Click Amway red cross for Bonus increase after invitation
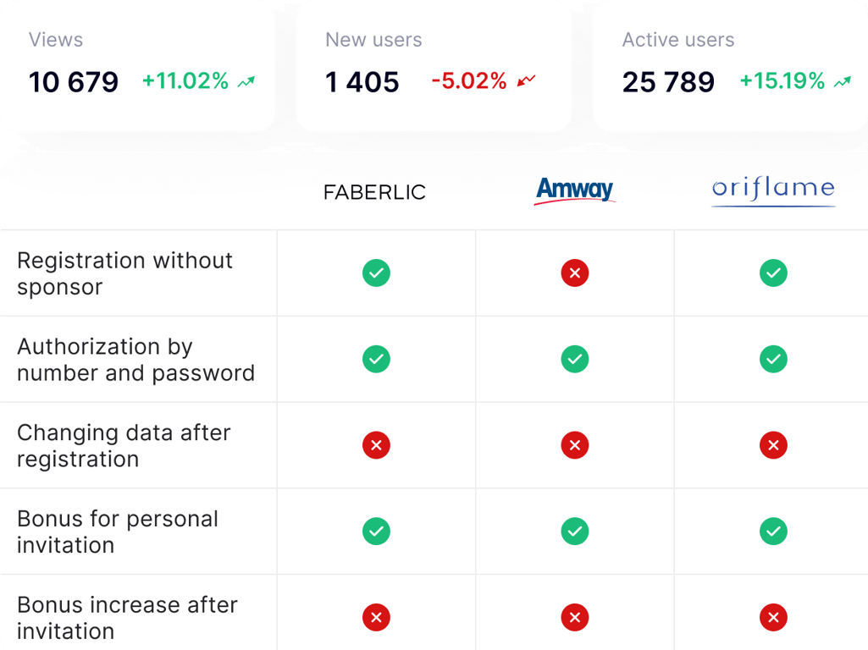This screenshot has height=650, width=868. (x=575, y=617)
